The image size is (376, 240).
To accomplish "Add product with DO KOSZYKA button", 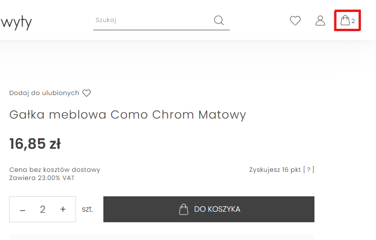I will pos(209,209).
